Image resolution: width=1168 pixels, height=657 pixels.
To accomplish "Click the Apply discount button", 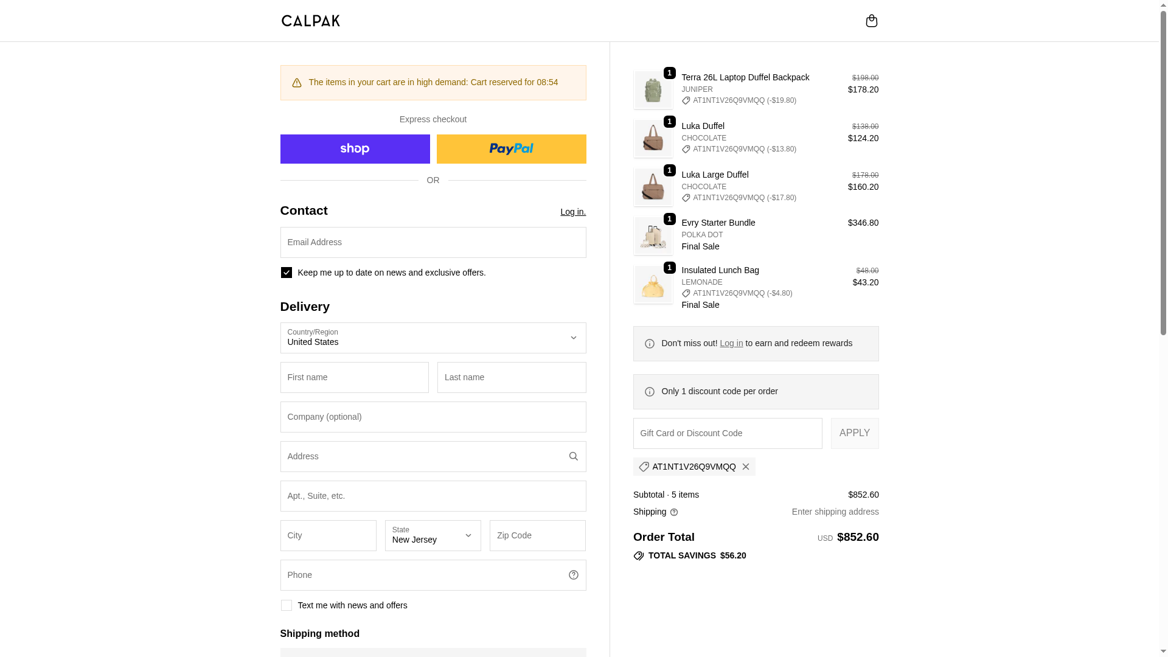I will pyautogui.click(x=854, y=433).
